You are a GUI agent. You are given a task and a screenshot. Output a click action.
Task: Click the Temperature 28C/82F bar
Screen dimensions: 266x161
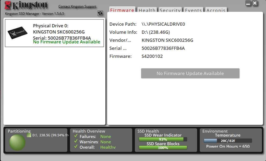point(228,141)
